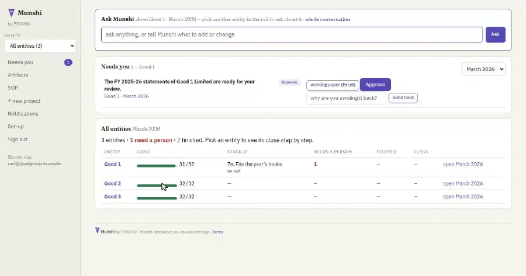The image size is (526, 276).
Task: Open March 2026 for Good 3 row
Action: click(x=463, y=197)
